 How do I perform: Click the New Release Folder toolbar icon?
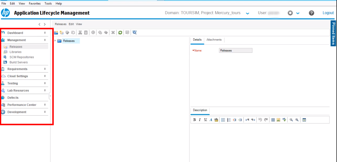[x=57, y=32]
